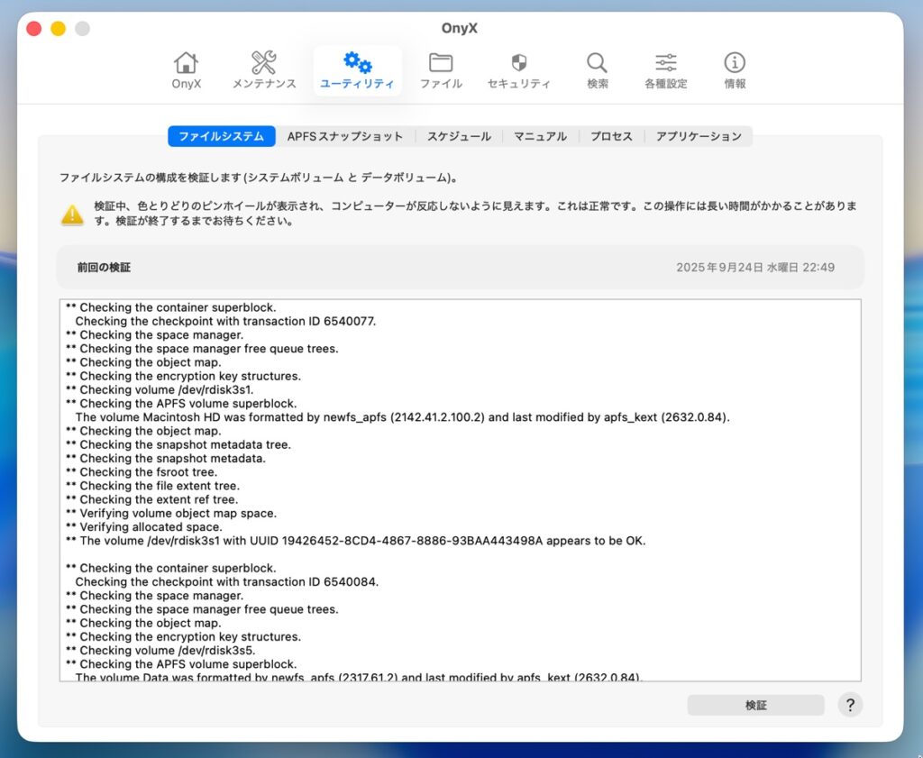The width and height of the screenshot is (923, 758).
Task: Go to the プロセス tab
Action: (611, 136)
